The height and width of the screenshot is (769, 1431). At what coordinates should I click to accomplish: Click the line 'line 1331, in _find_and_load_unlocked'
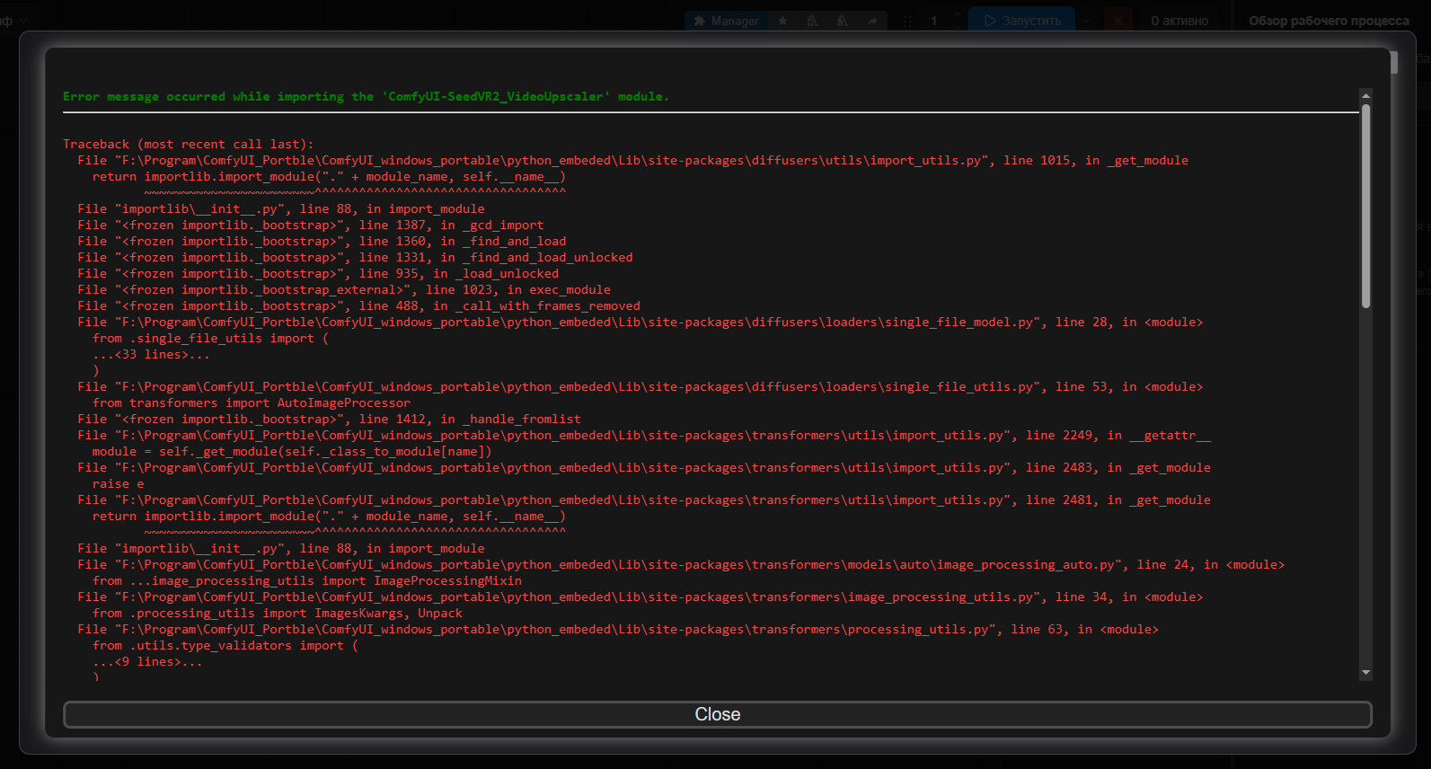tap(355, 257)
